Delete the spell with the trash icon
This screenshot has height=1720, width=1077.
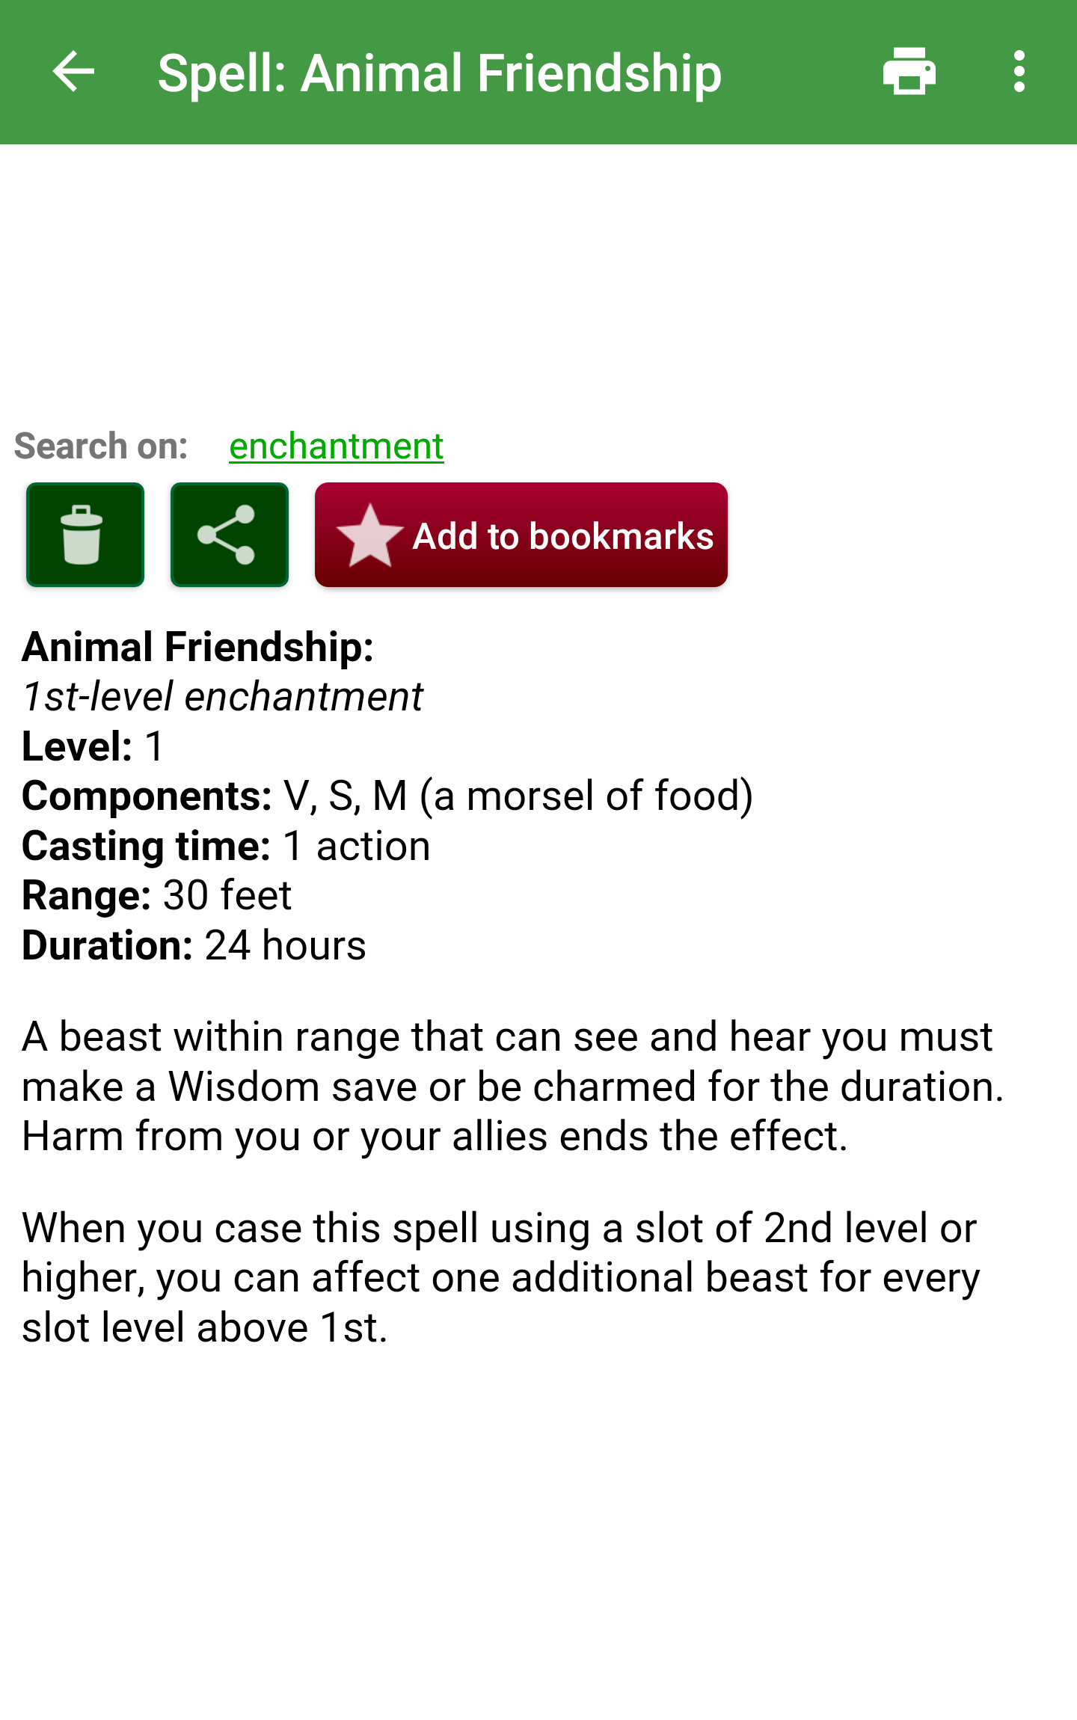(85, 535)
